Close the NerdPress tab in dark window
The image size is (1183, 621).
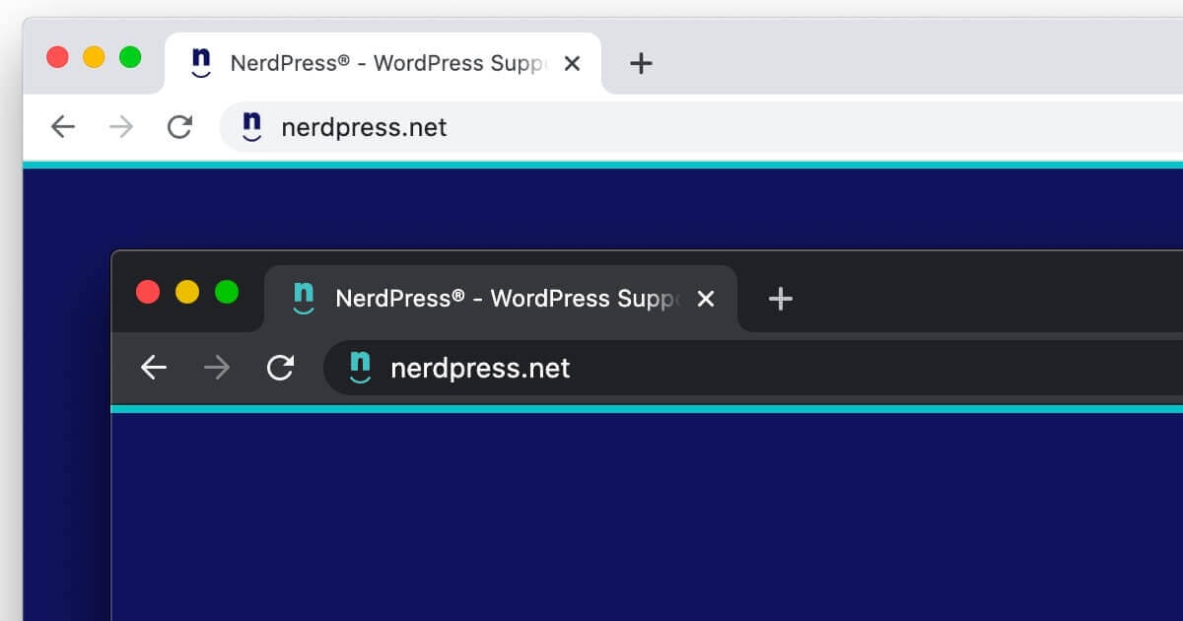point(706,299)
